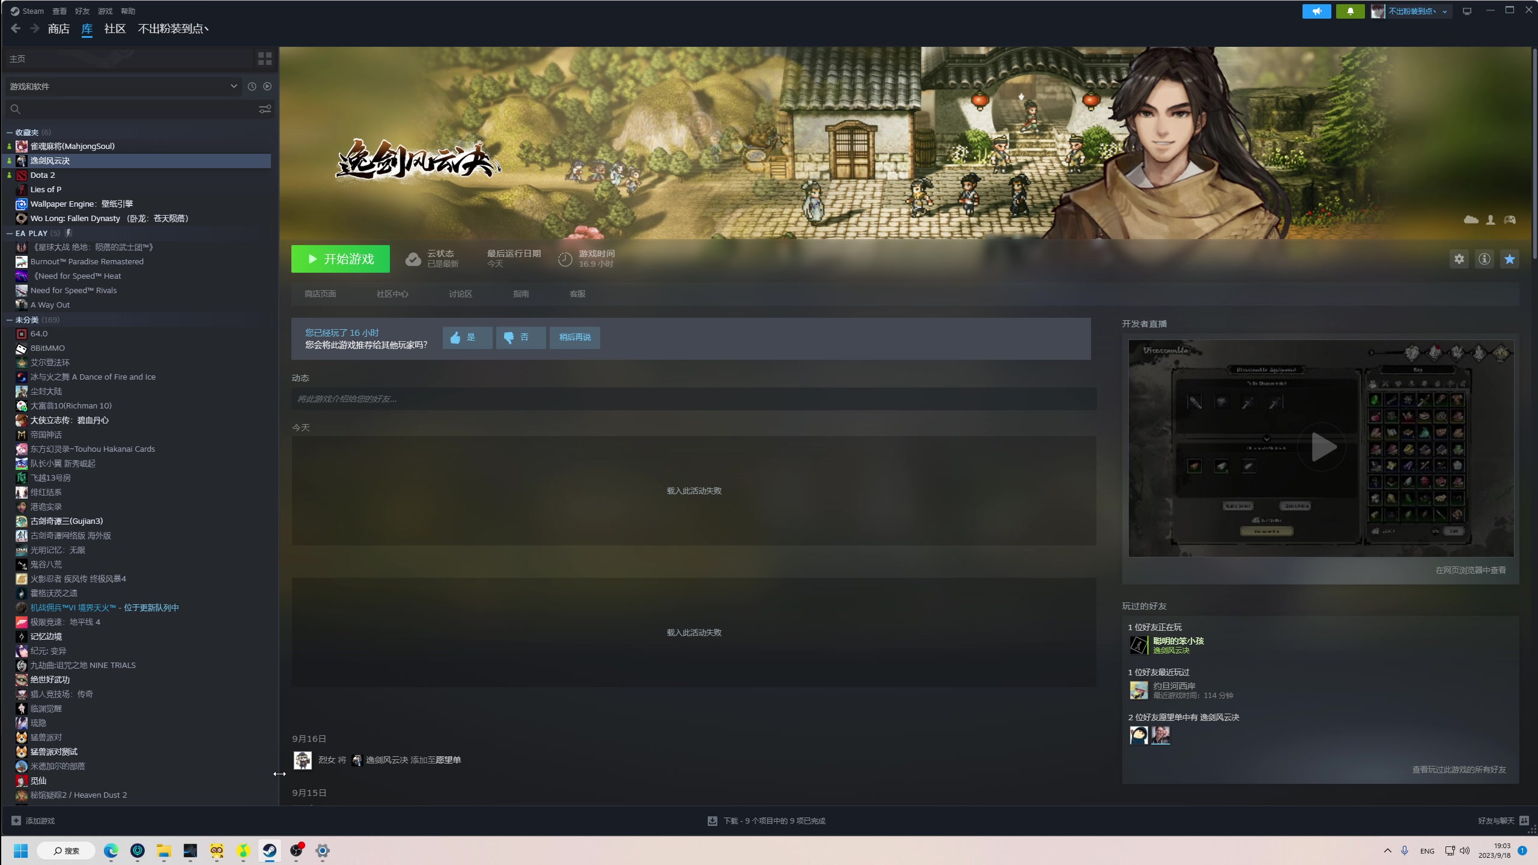Show only ready-to-play games icon
Viewport: 1538px width, 865px height.
[x=267, y=86]
